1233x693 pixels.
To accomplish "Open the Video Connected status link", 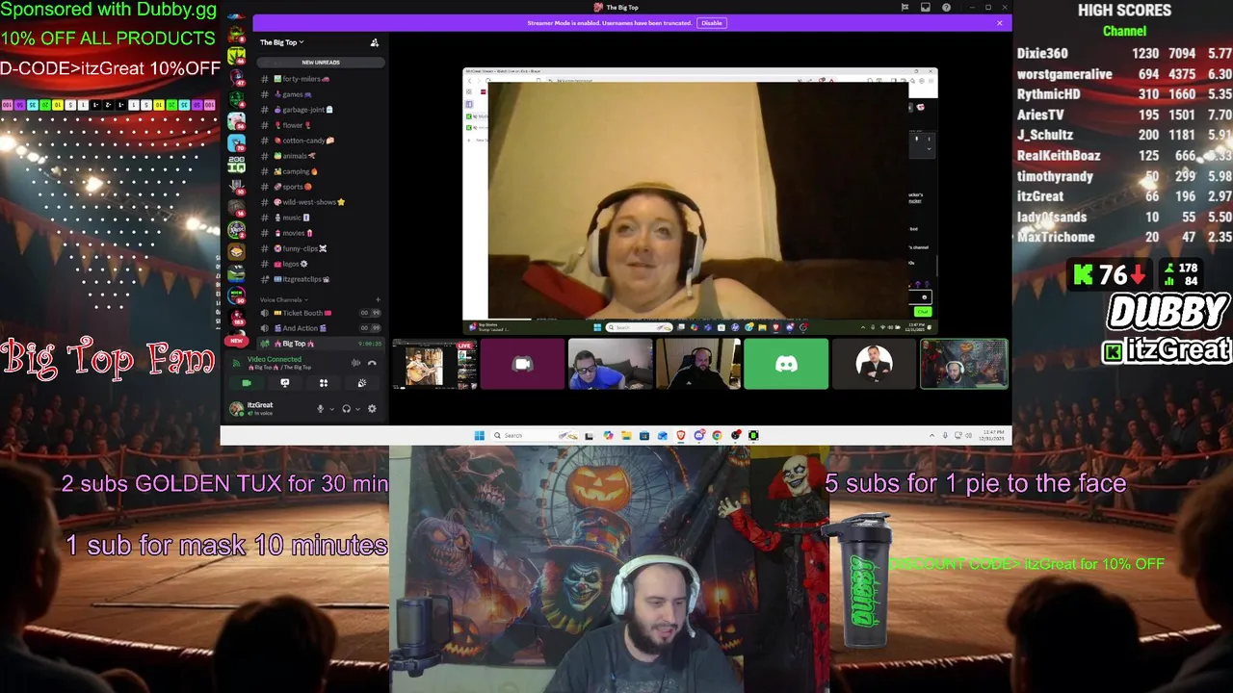I will [x=275, y=359].
